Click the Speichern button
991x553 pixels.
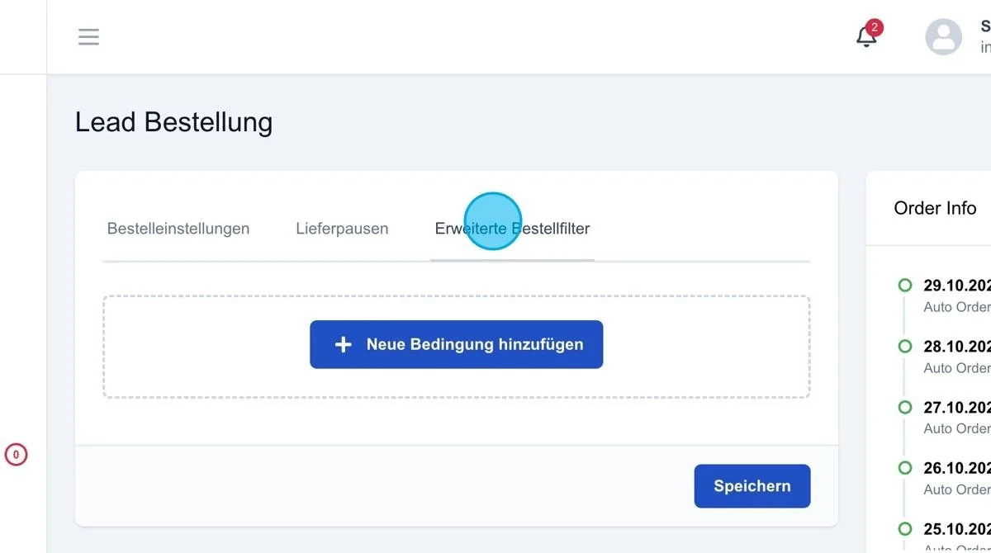[x=752, y=486]
